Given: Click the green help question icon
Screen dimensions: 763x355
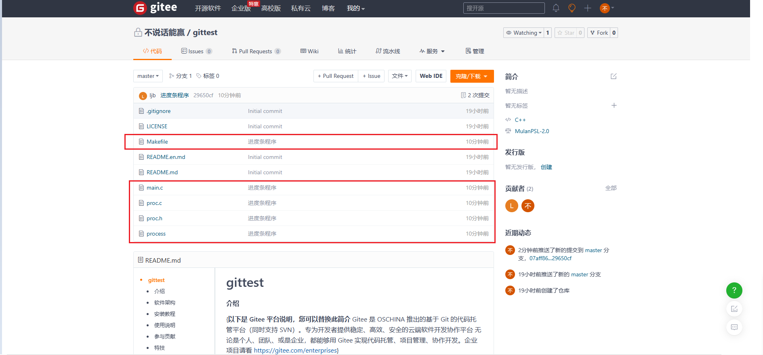Looking at the screenshot, I should pyautogui.click(x=734, y=290).
